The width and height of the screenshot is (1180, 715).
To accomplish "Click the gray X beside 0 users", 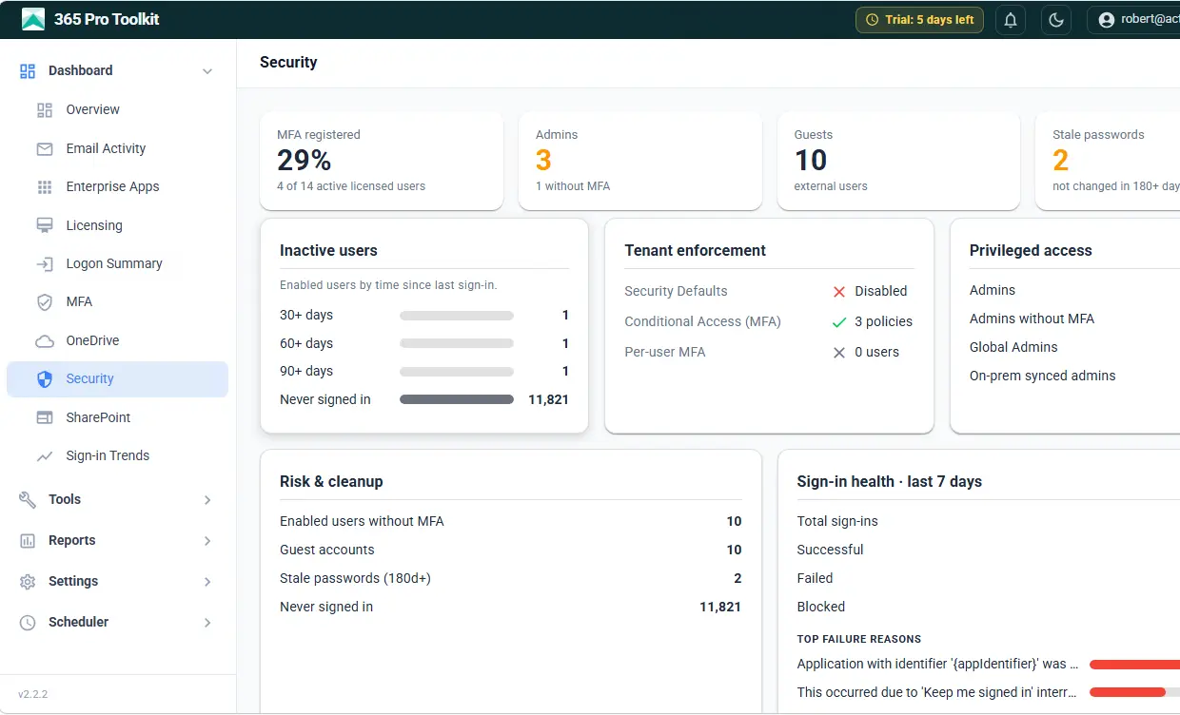I will tap(839, 353).
